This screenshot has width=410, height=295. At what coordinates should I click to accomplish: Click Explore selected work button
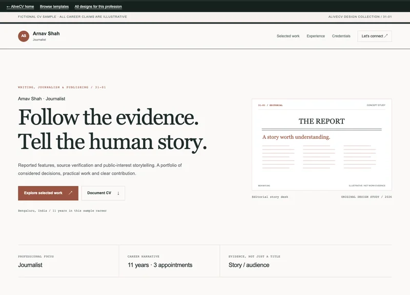[x=48, y=193]
